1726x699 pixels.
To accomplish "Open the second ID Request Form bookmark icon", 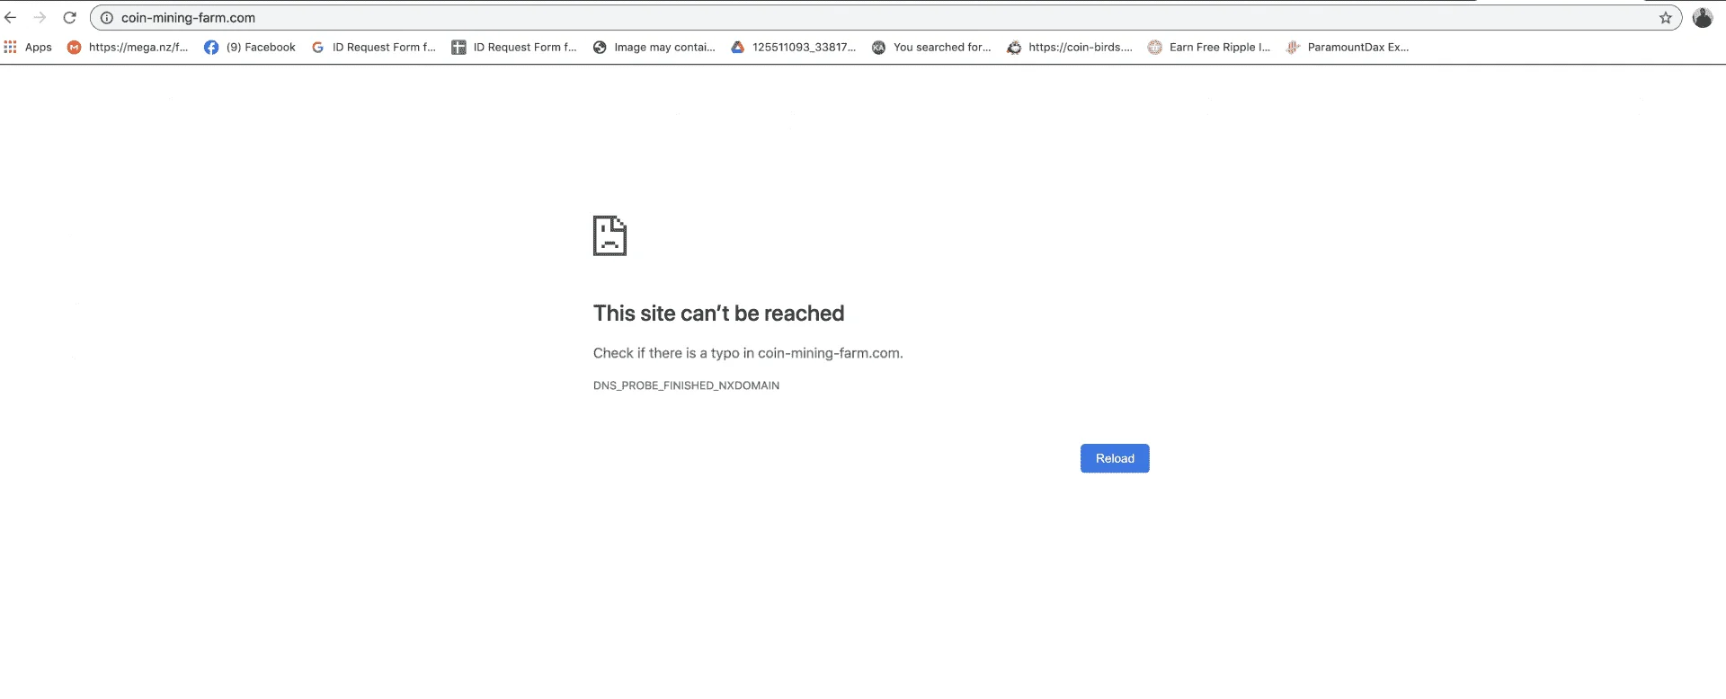I will 458,48.
